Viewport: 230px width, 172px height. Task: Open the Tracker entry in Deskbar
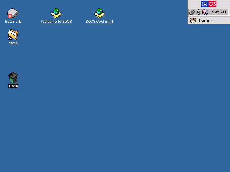tap(209, 20)
